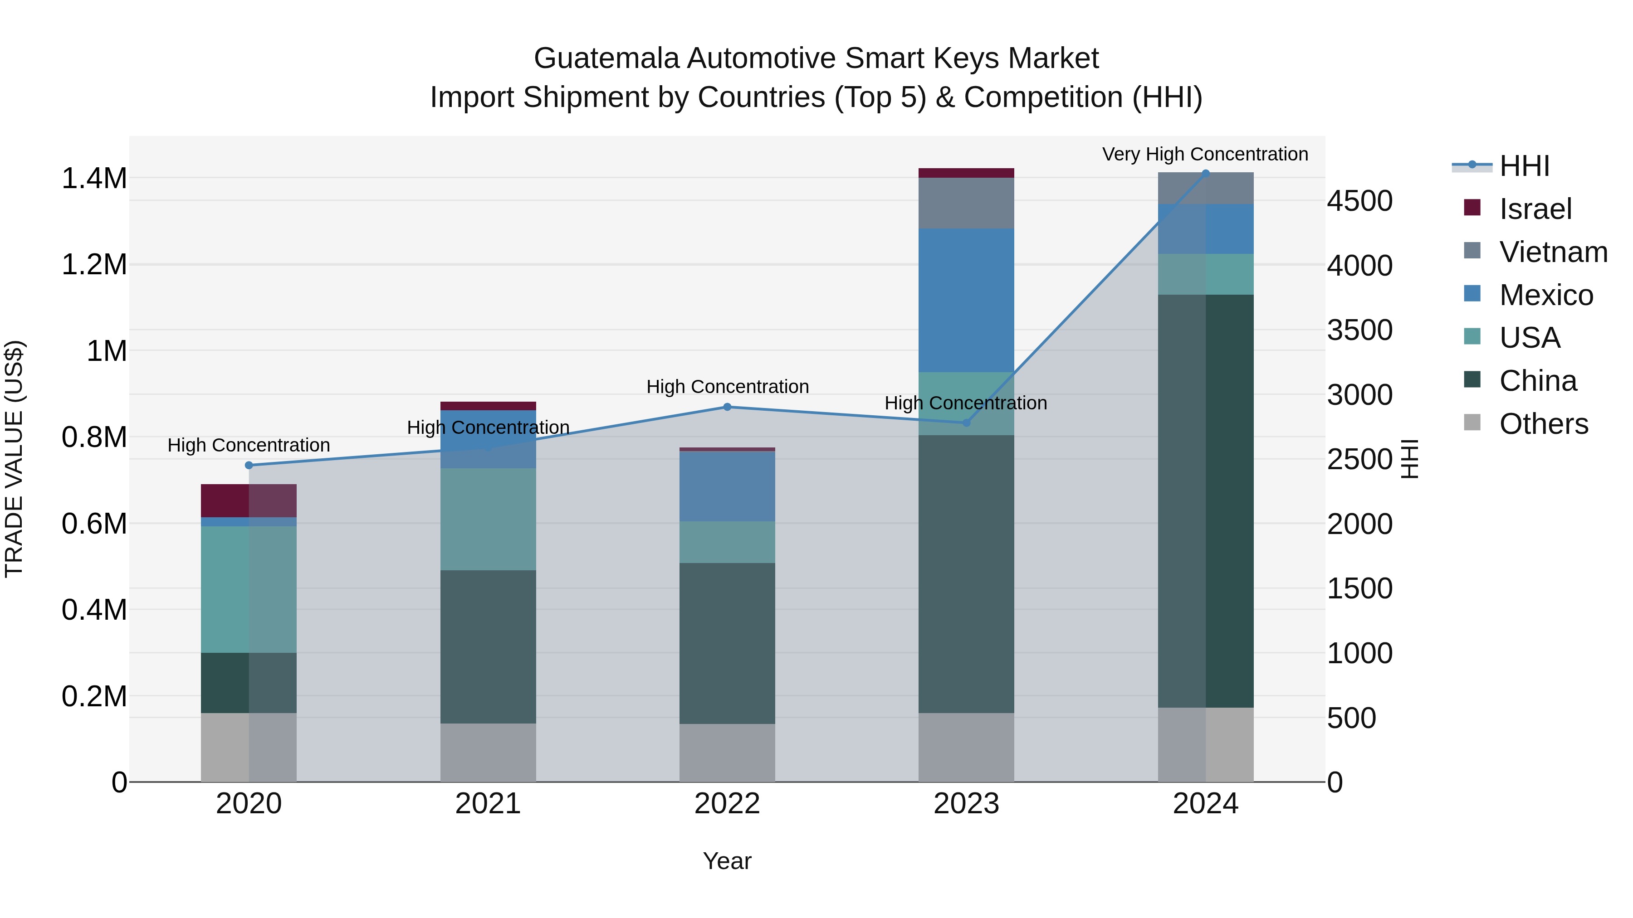This screenshot has height=918, width=1633.
Task: Select the USA segment in the 2021 bar
Action: pyautogui.click(x=488, y=520)
